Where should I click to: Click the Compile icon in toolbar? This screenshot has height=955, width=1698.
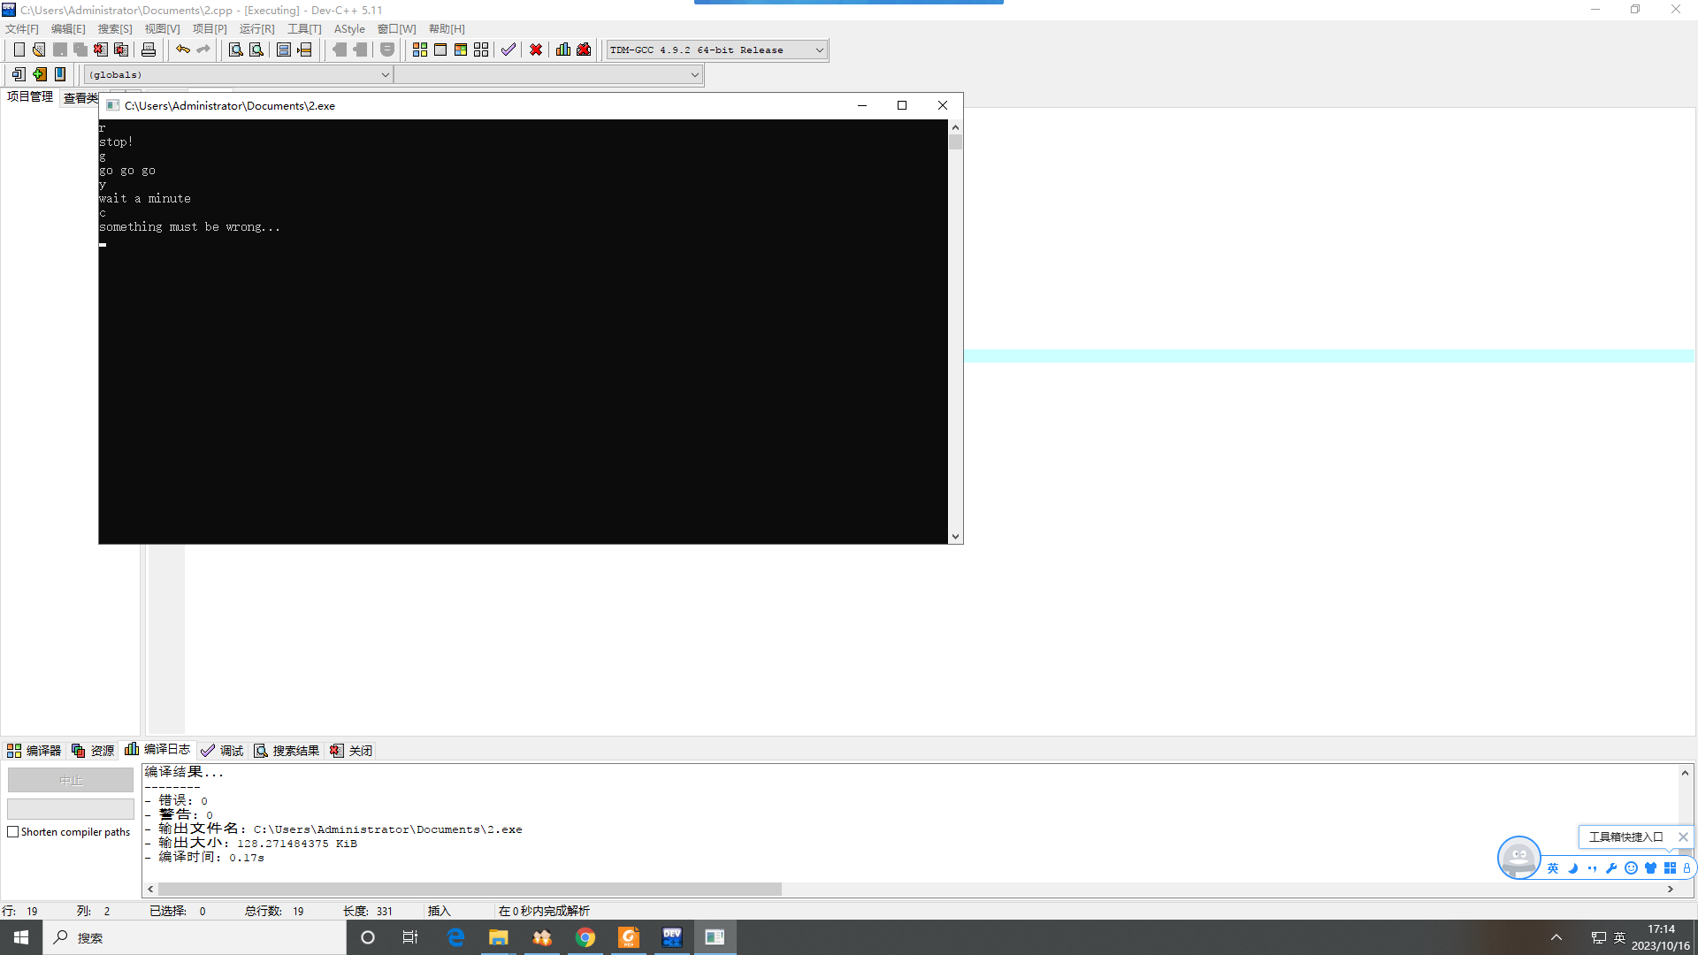(x=420, y=50)
